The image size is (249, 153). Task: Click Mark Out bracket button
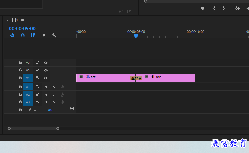(x=224, y=8)
